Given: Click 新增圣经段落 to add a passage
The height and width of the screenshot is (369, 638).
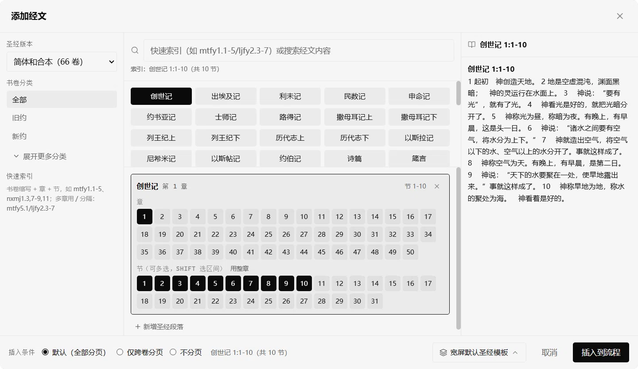Looking at the screenshot, I should pyautogui.click(x=159, y=327).
